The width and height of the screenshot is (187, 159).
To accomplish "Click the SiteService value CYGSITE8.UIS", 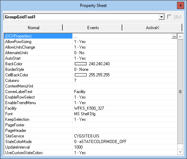I will click(x=87, y=136).
